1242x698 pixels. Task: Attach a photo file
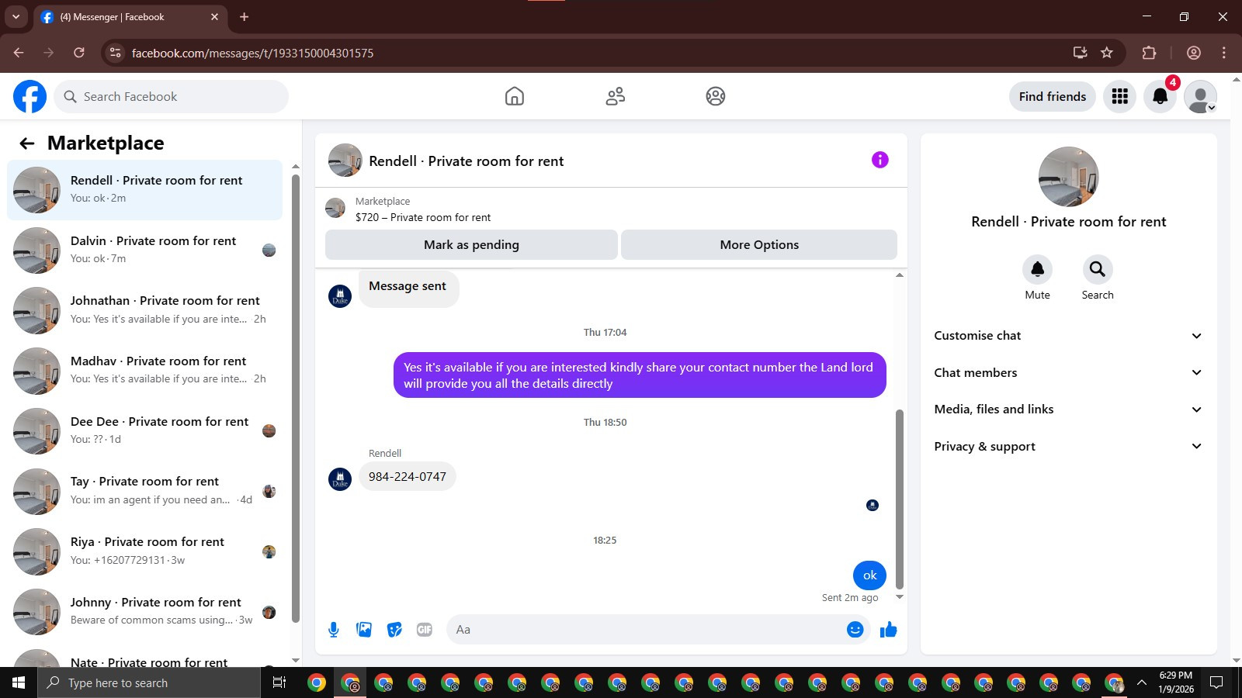tap(364, 630)
